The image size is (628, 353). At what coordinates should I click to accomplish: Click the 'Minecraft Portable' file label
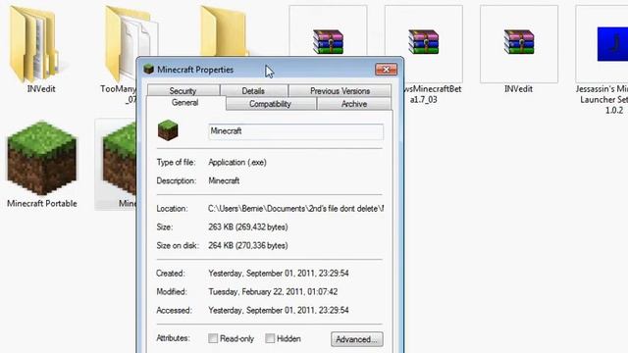coord(42,203)
